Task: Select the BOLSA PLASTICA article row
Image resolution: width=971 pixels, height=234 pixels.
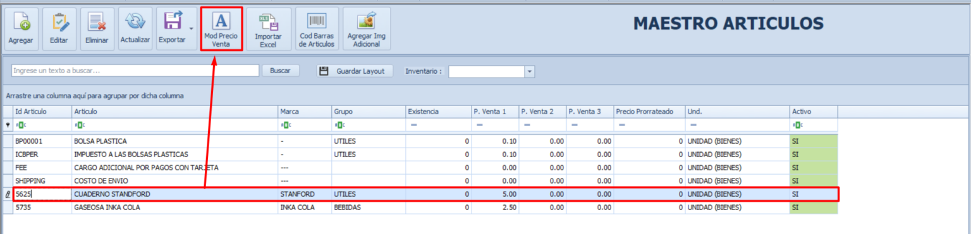Action: point(420,141)
